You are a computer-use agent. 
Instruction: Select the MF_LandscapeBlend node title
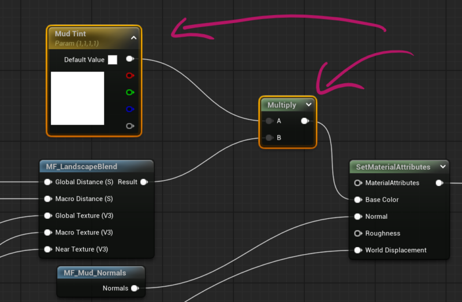[x=81, y=166]
